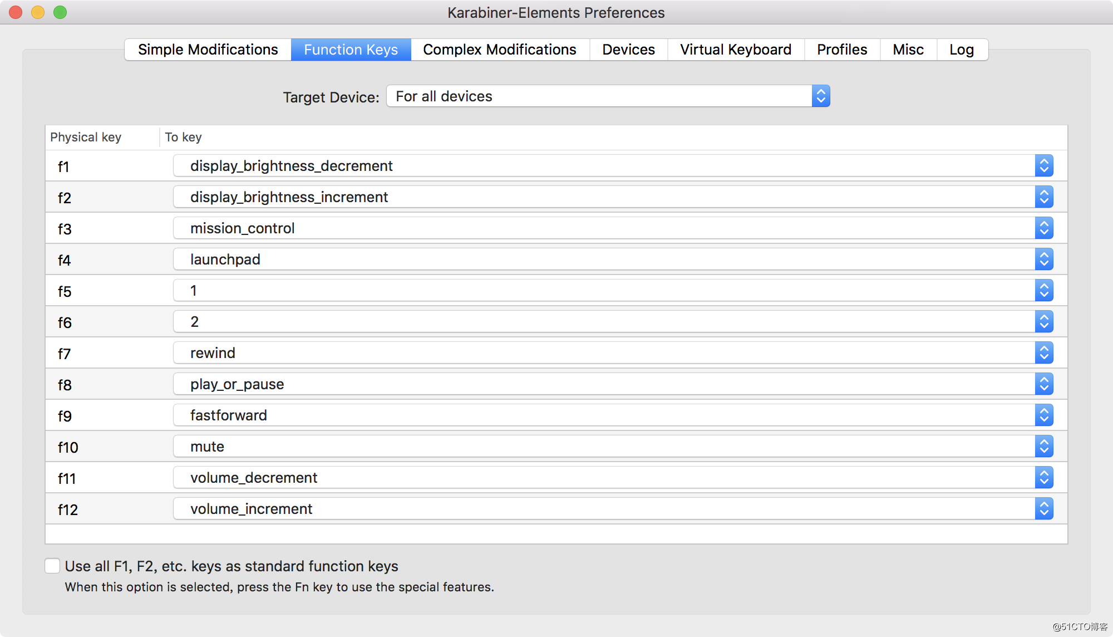Select the f10 physical key cell
This screenshot has height=637, width=1113.
[103, 447]
